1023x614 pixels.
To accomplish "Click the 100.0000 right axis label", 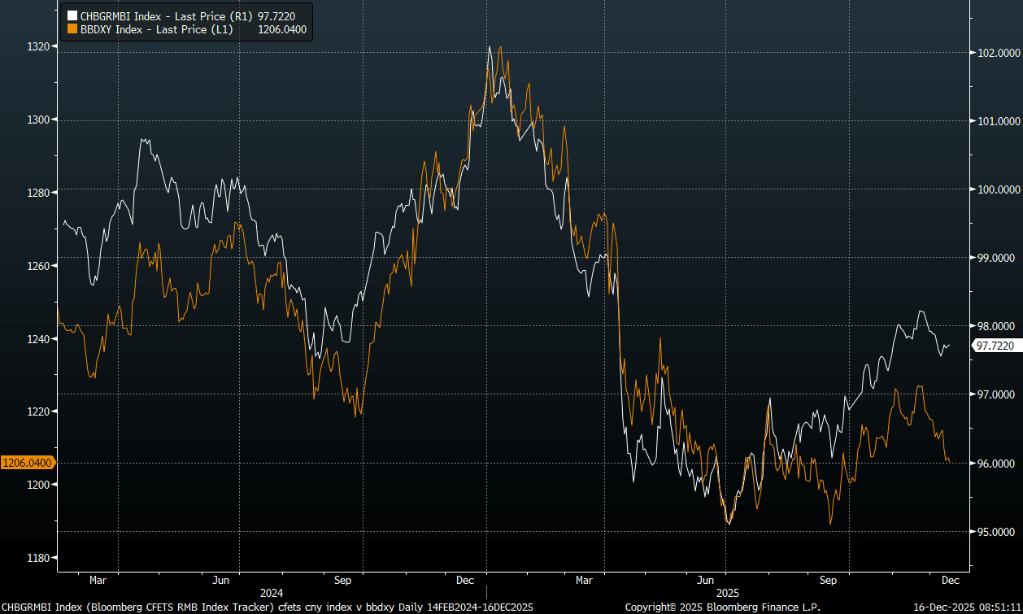I will click(995, 189).
